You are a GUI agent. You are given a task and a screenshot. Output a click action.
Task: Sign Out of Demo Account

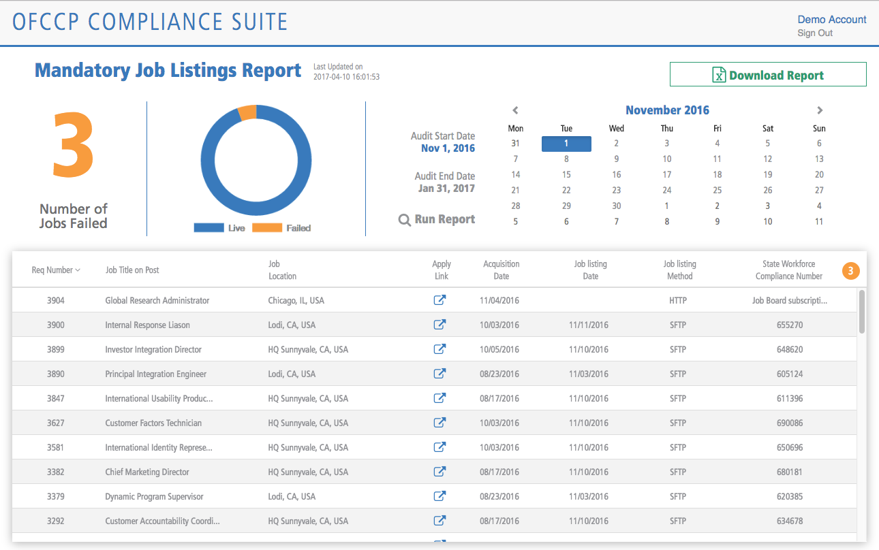815,33
